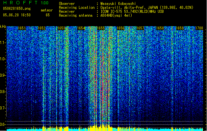Select the ICOM IC-575 53.7492 MHz receiver text
This screenshot has width=207, height=131.
pos(132,11)
